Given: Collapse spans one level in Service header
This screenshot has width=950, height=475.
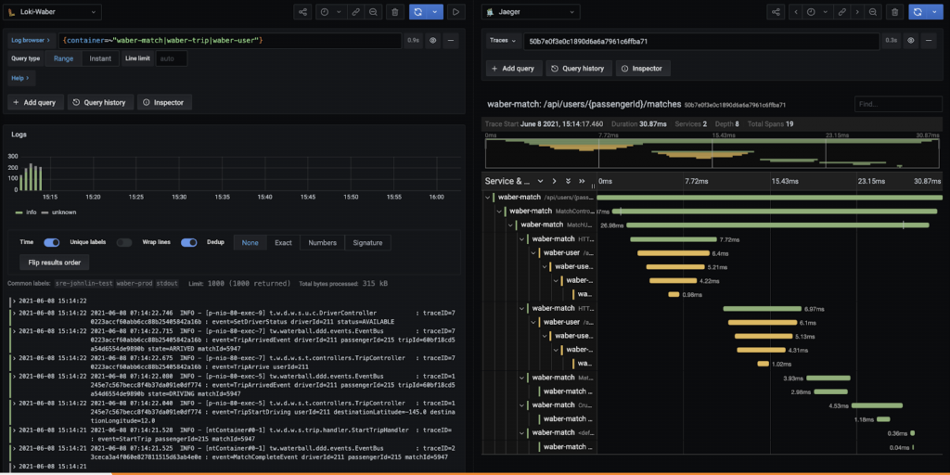Looking at the screenshot, I should click(x=555, y=181).
